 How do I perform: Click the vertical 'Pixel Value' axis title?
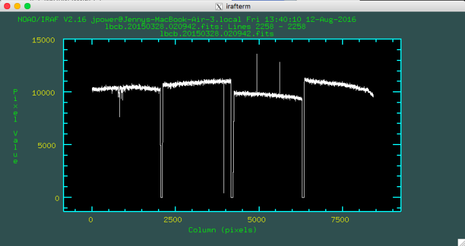coord(15,126)
